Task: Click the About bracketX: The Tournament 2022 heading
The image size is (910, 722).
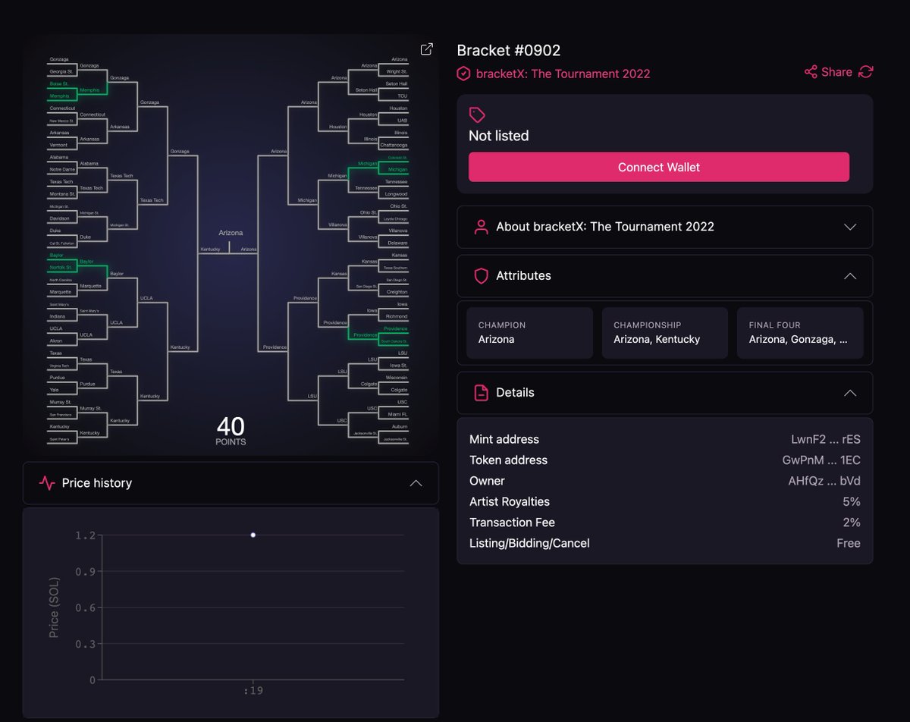Action: [x=605, y=227]
